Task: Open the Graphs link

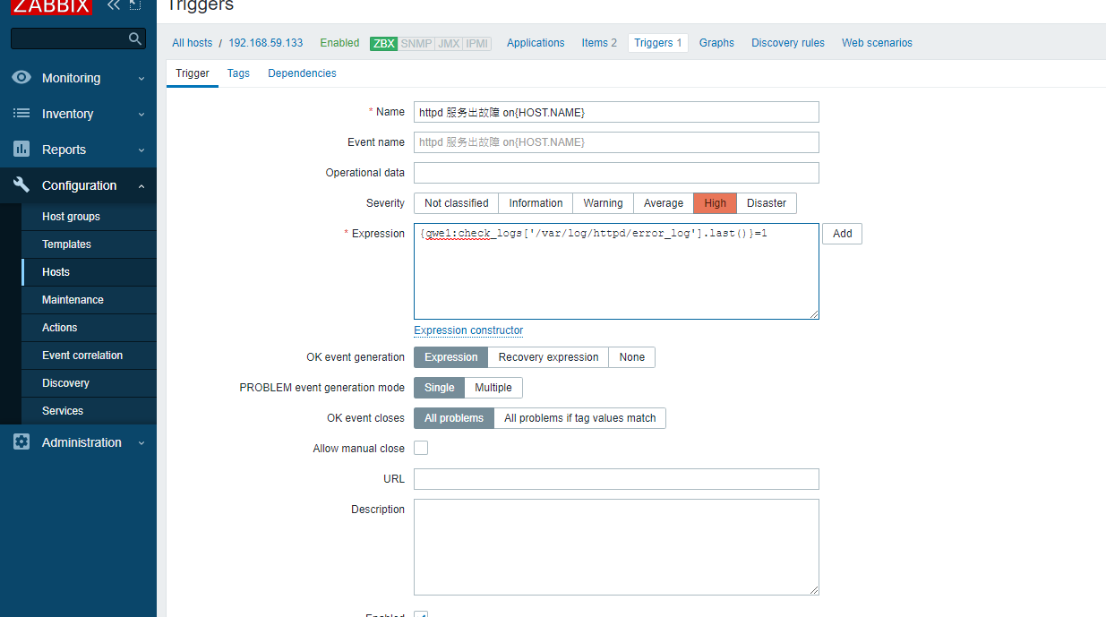Action: [x=716, y=43]
